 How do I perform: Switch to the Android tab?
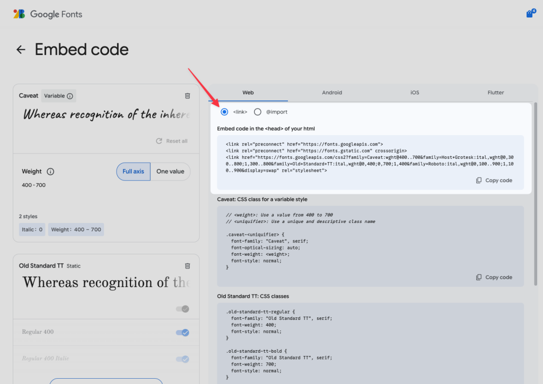point(331,92)
